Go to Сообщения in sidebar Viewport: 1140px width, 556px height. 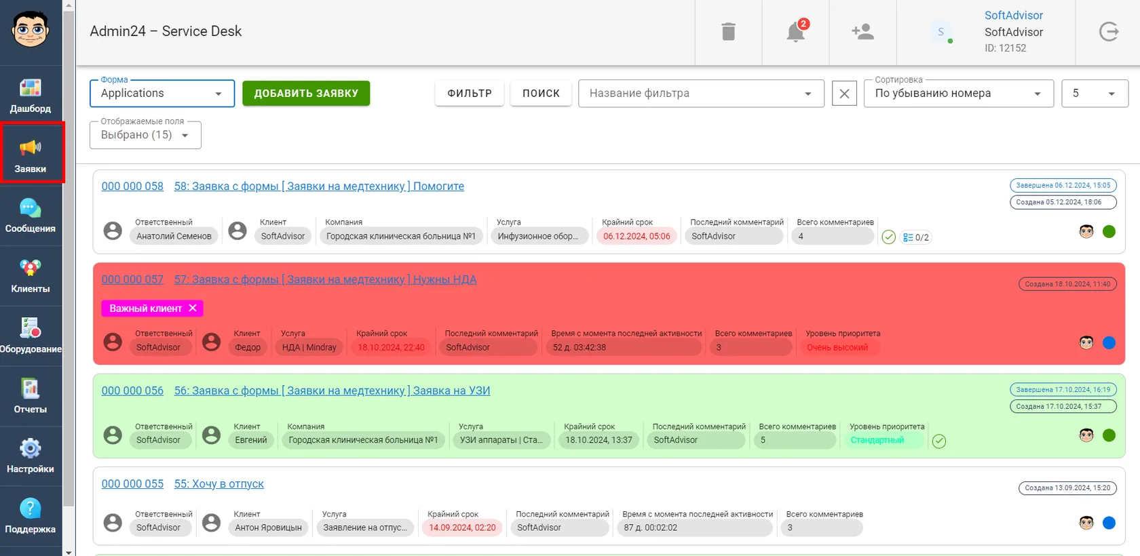coord(31,216)
